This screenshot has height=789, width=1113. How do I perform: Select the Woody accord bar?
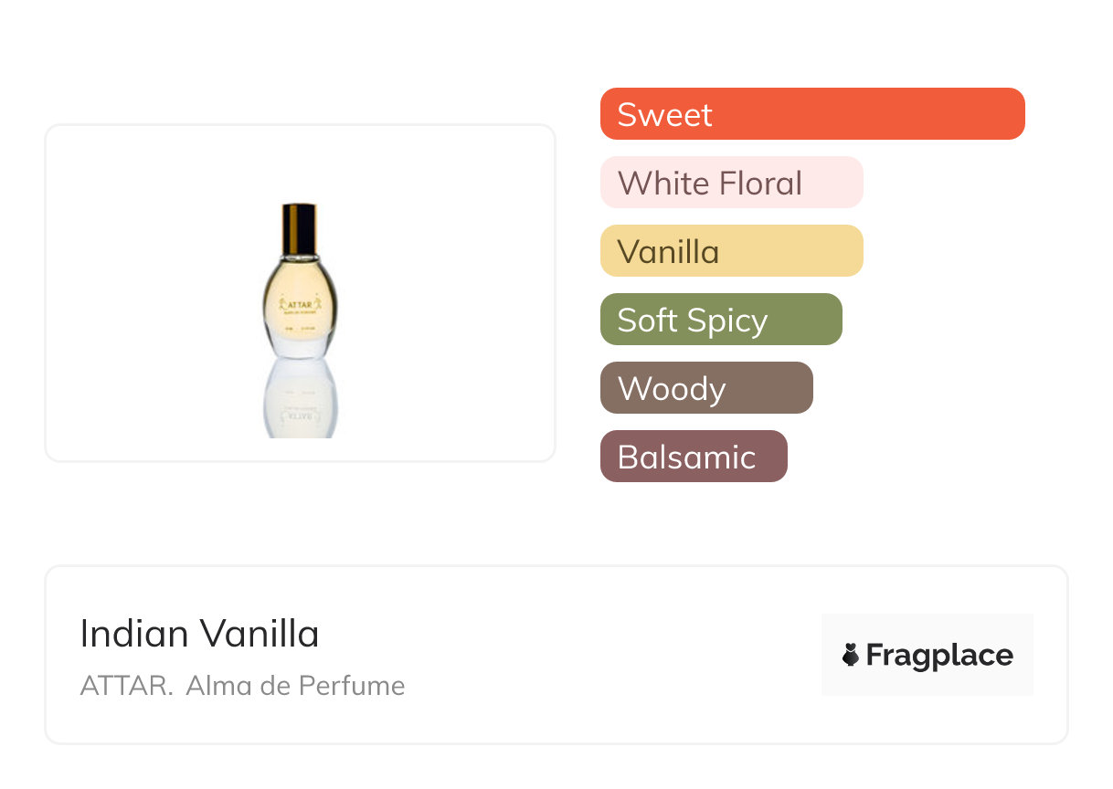705,388
